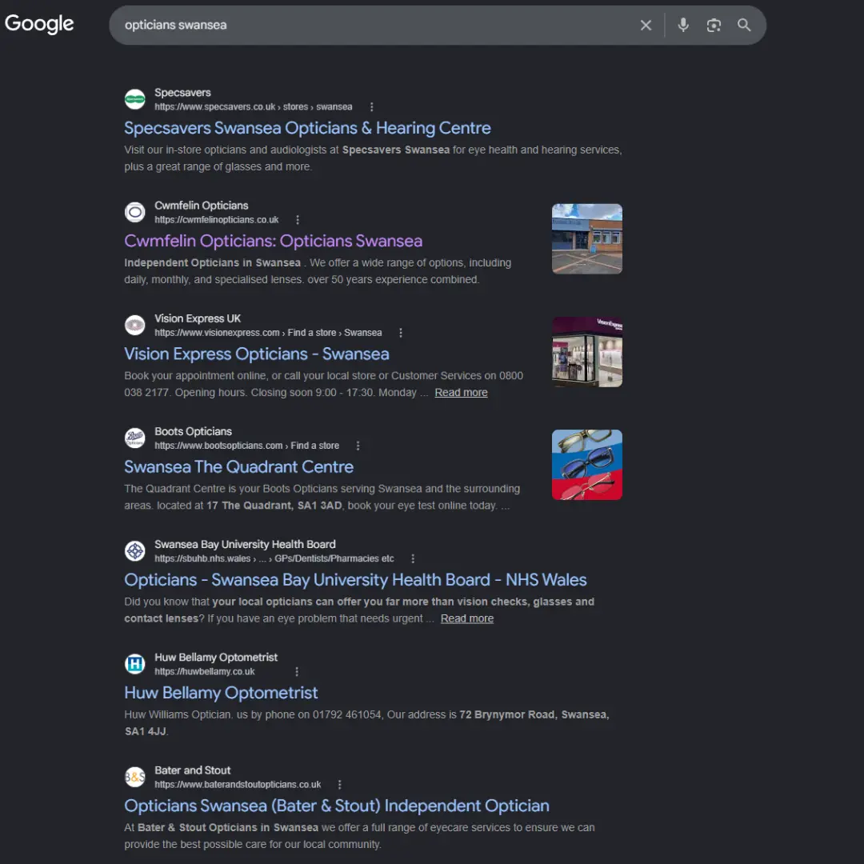Open Vision Express Opticians - Swansea link
This screenshot has width=864, height=864.
tap(257, 354)
